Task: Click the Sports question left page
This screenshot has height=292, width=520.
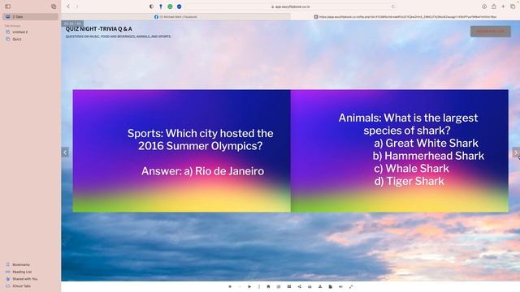Action: 182,151
